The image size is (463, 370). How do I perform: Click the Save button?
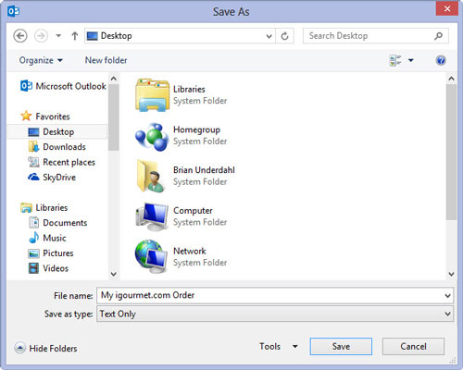[341, 346]
